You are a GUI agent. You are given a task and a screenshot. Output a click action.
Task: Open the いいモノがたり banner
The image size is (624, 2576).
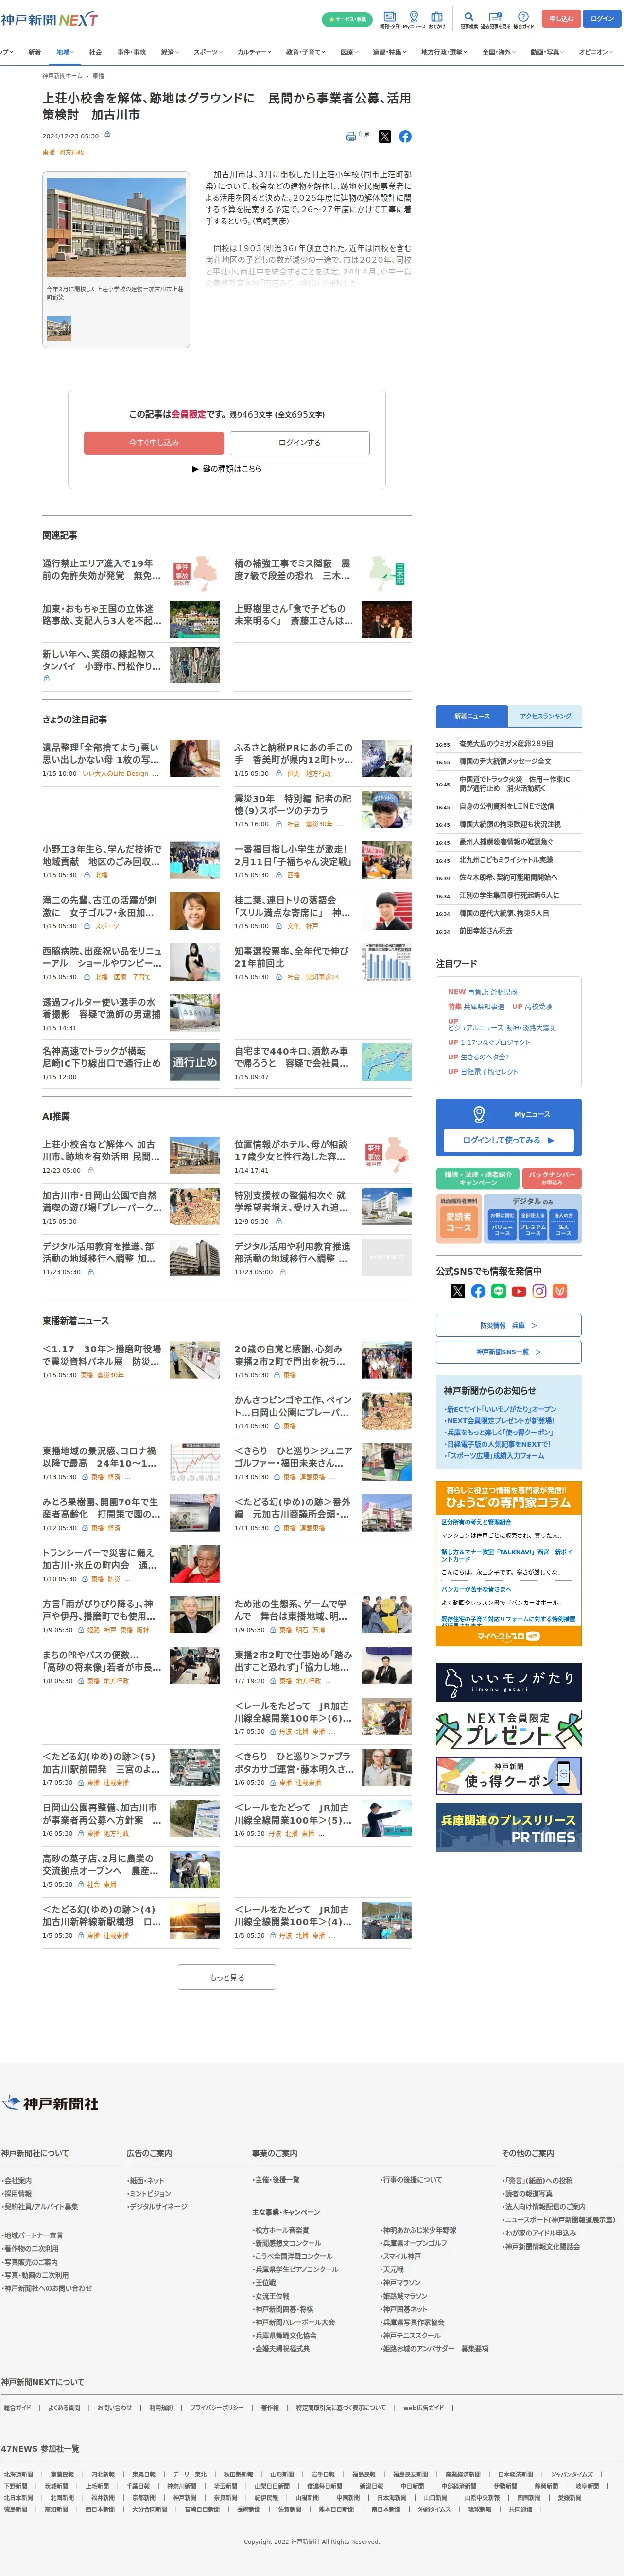508,1682
